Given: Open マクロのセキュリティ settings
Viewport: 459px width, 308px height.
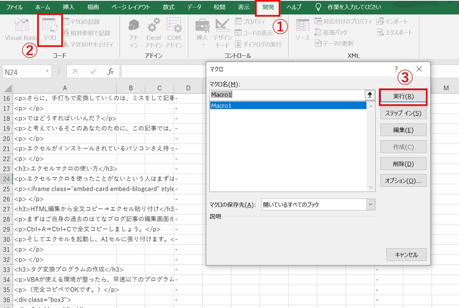Looking at the screenshot, I should tap(88, 44).
